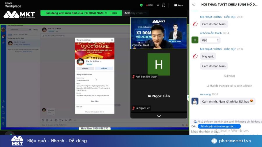The width and height of the screenshot is (262, 147).
Task: Click edit pencil next to Trần Thị Tú Trinh
Action: coord(101,62)
